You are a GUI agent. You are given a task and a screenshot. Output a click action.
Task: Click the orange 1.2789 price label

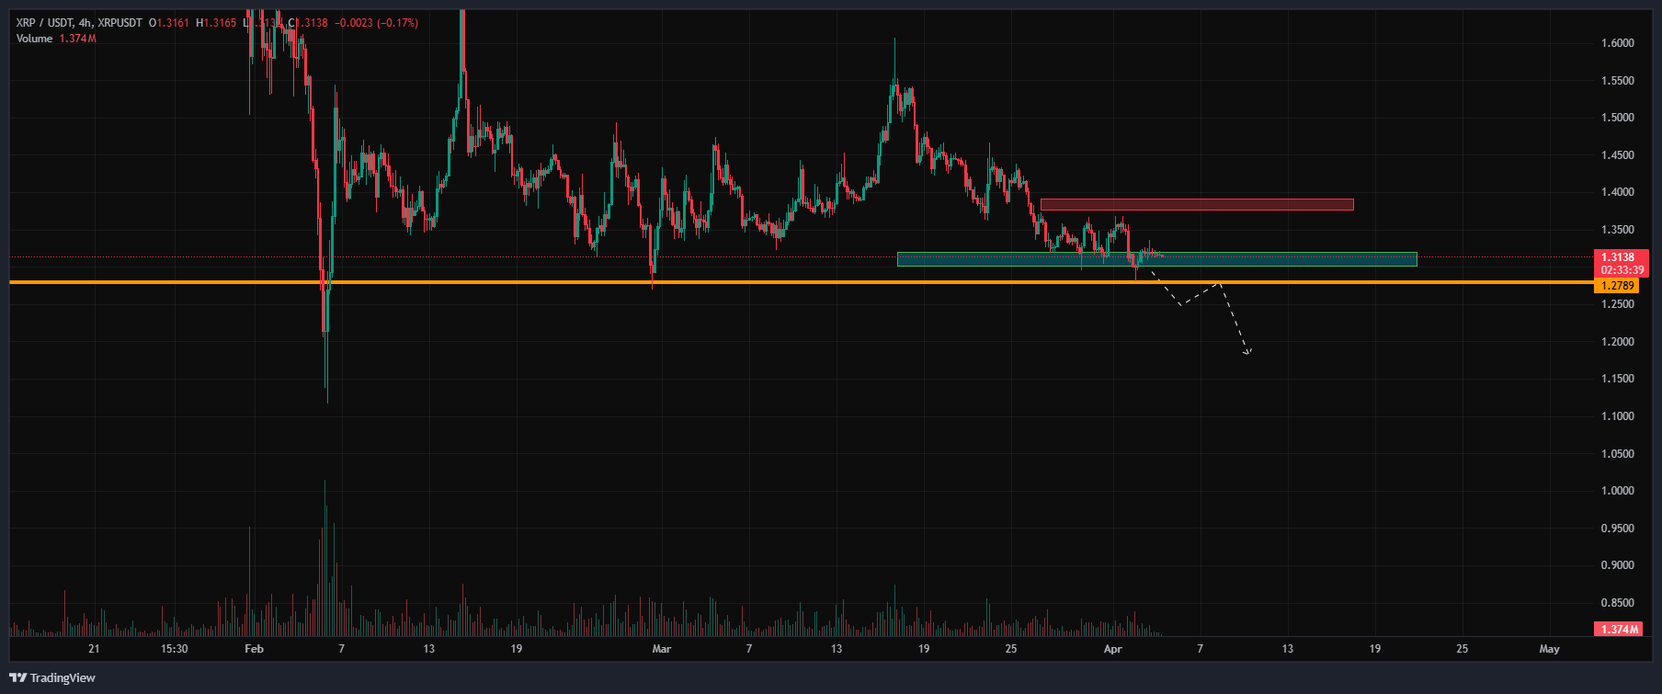1617,286
